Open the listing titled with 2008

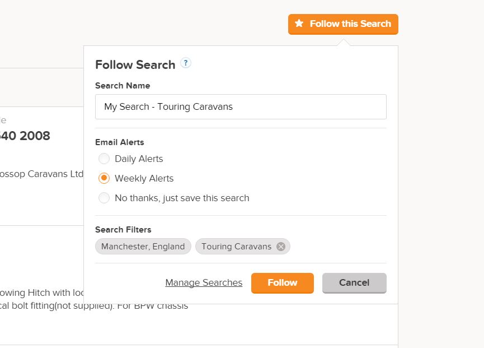tap(25, 136)
